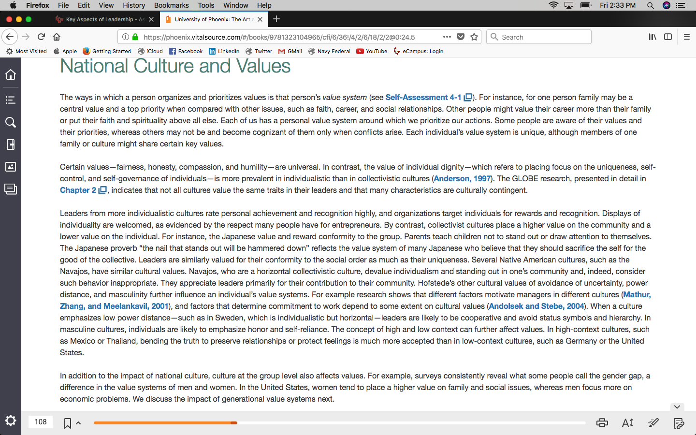696x435 pixels.
Task: Click the Pocket save icon
Action: pyautogui.click(x=461, y=37)
